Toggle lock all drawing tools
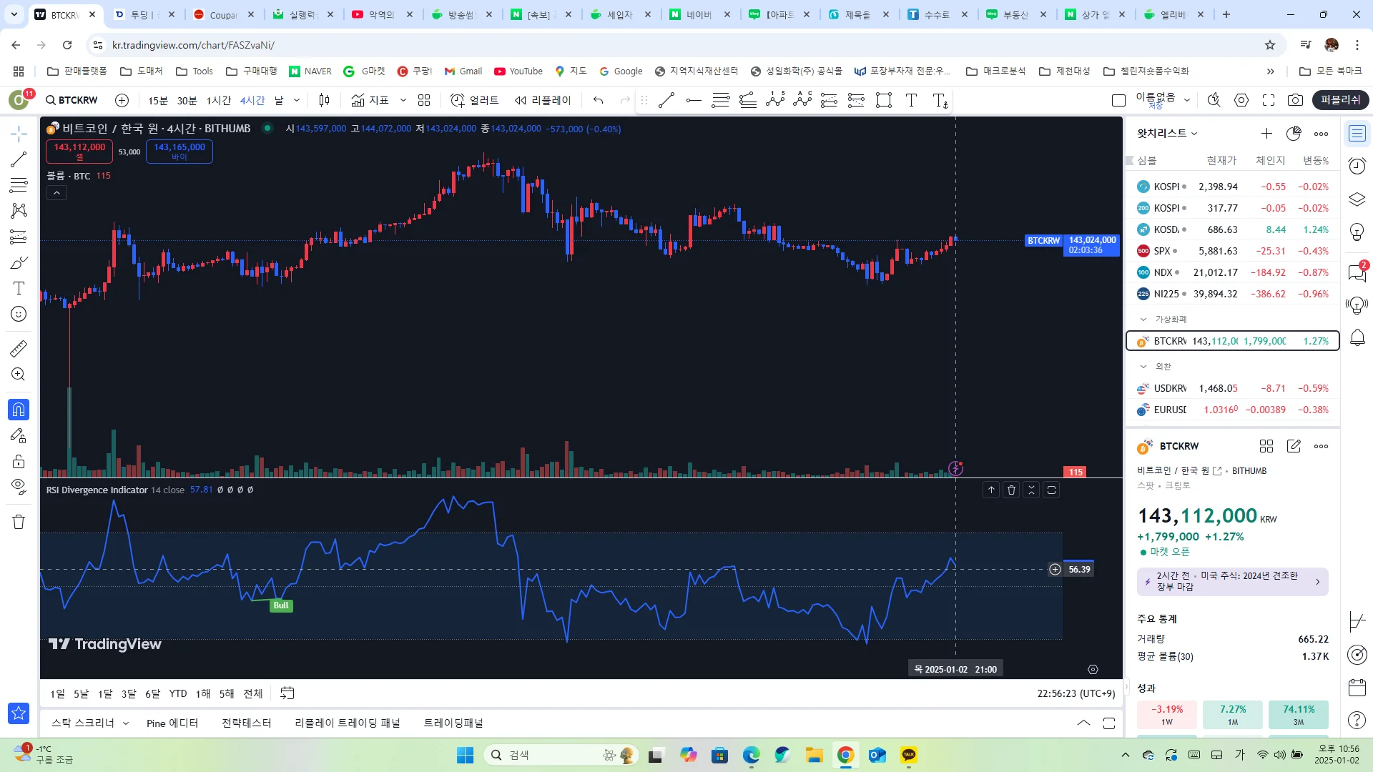This screenshot has height=772, width=1373. click(19, 461)
